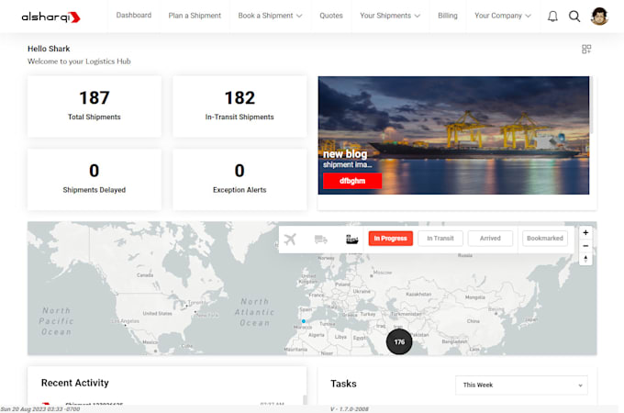The width and height of the screenshot is (624, 413).
Task: Expand the Your Shipments menu
Action: pos(390,16)
